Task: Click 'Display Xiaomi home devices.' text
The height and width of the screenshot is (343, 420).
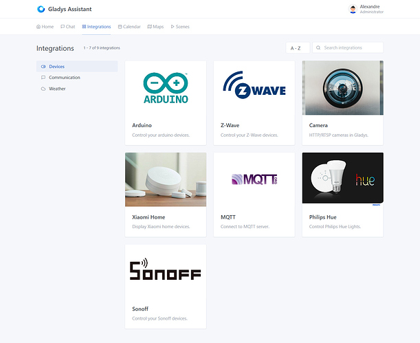Action: pos(161,227)
